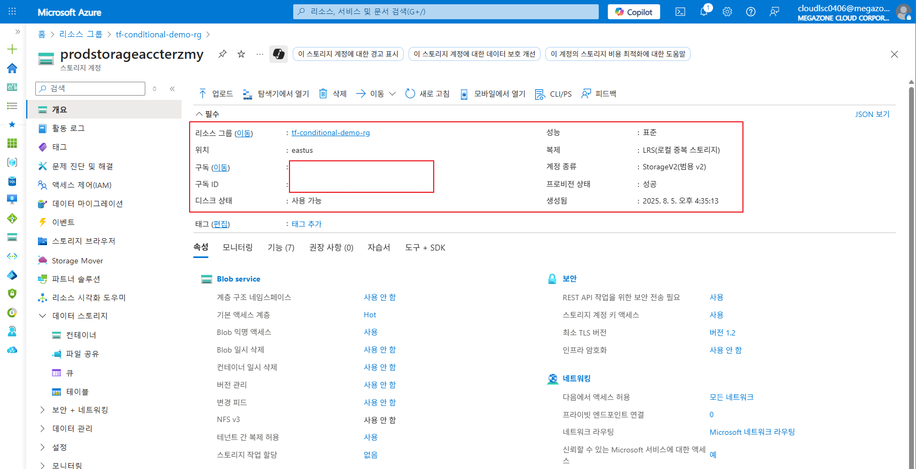916x469 pixels.
Task: Open CLI/PS toolbar button
Action: [x=553, y=93]
